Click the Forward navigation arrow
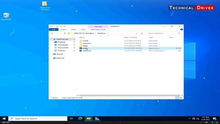The image size is (220, 124). (57, 33)
